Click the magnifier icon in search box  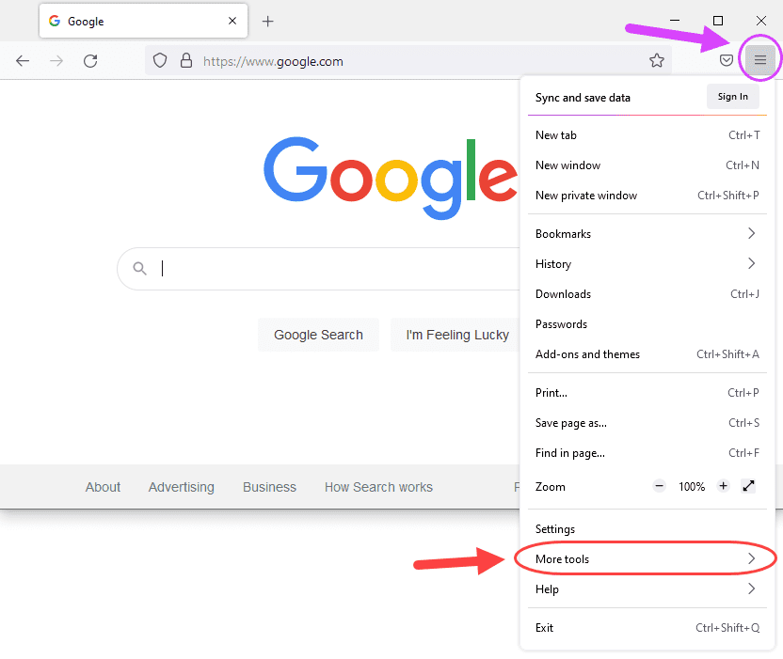[x=140, y=268]
